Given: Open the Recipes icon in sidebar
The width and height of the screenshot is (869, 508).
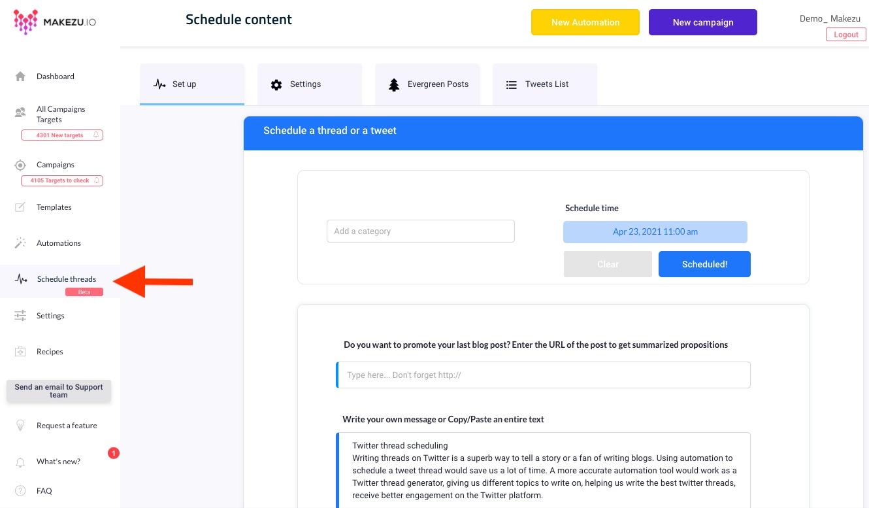Looking at the screenshot, I should click(20, 352).
